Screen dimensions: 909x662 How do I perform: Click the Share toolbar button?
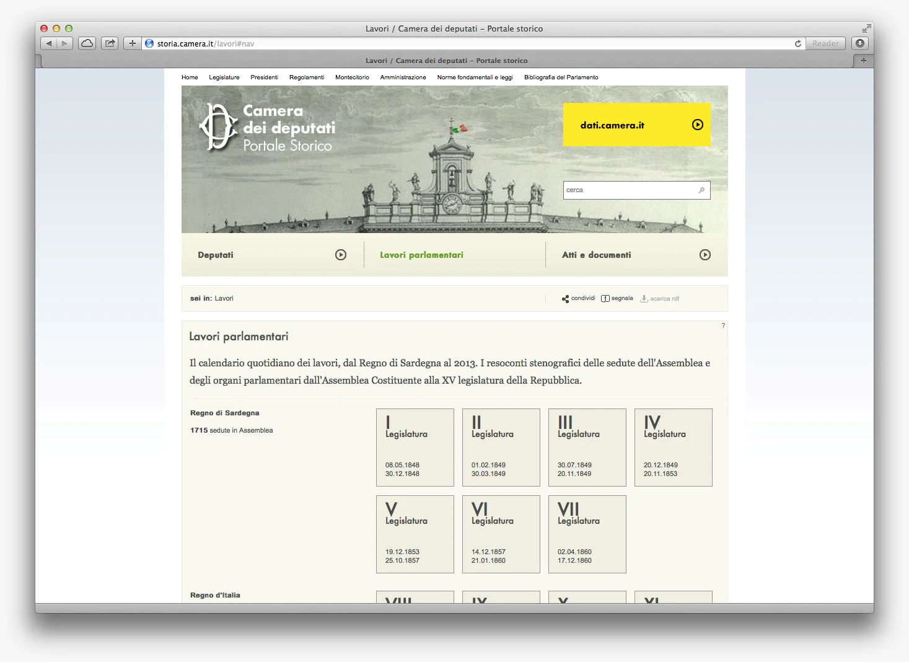pyautogui.click(x=110, y=43)
